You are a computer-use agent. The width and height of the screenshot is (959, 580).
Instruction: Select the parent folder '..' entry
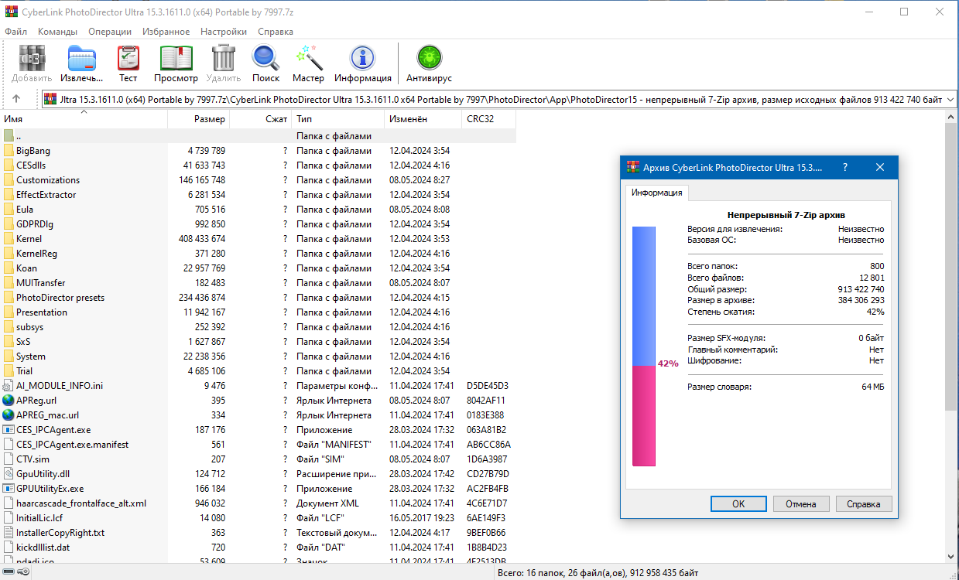[x=259, y=136]
